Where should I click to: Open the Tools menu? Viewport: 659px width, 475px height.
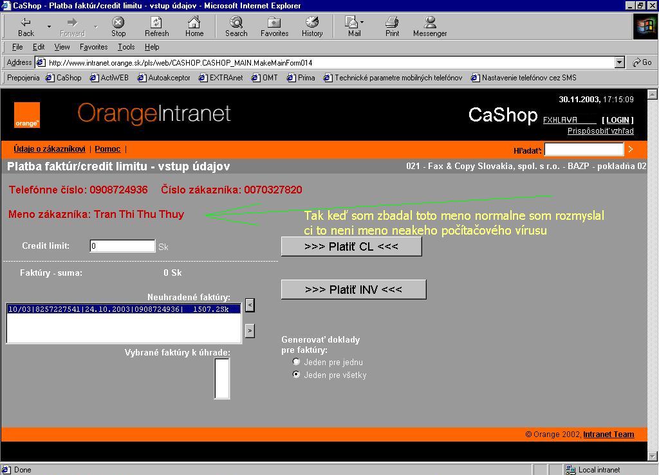(126, 47)
